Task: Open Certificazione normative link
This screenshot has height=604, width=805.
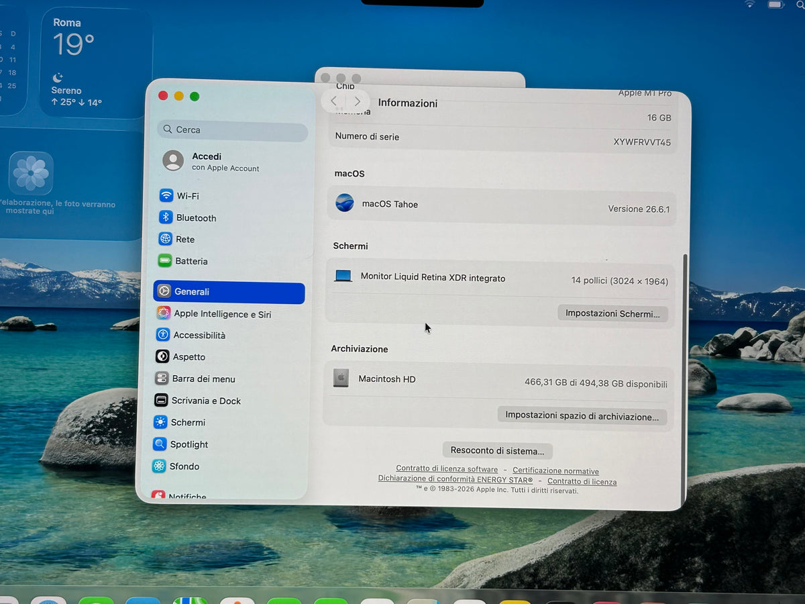Action: point(555,471)
